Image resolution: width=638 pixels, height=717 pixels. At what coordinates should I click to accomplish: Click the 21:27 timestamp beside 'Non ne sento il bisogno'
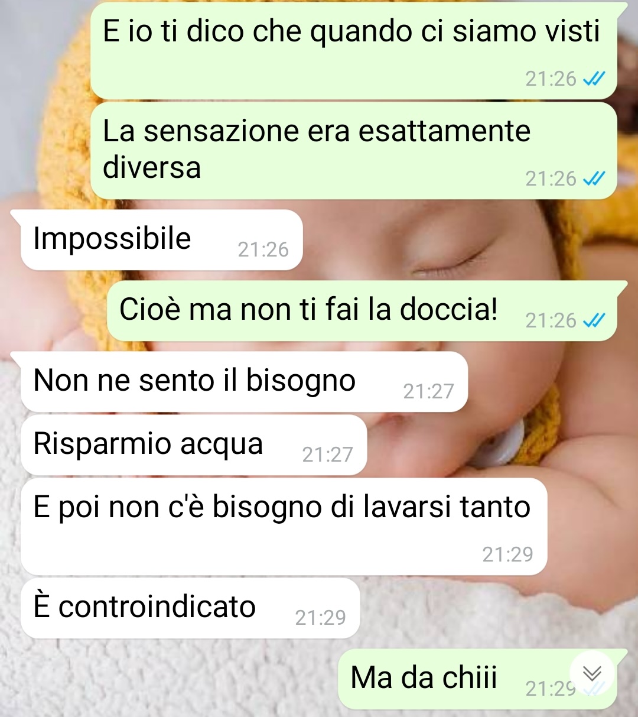point(428,391)
